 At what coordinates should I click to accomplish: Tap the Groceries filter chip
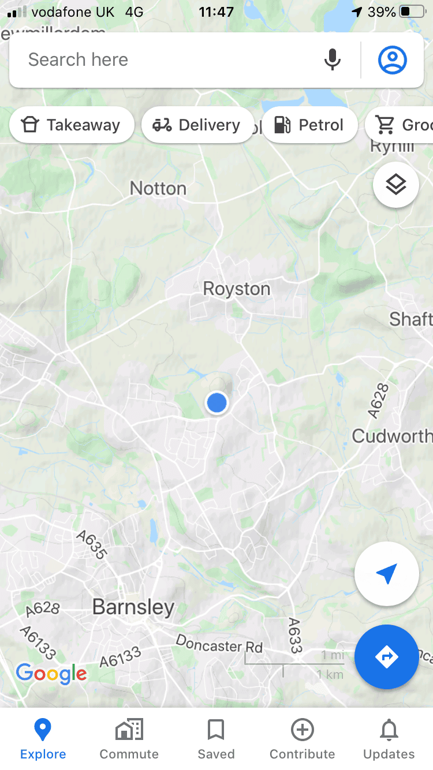(400, 125)
